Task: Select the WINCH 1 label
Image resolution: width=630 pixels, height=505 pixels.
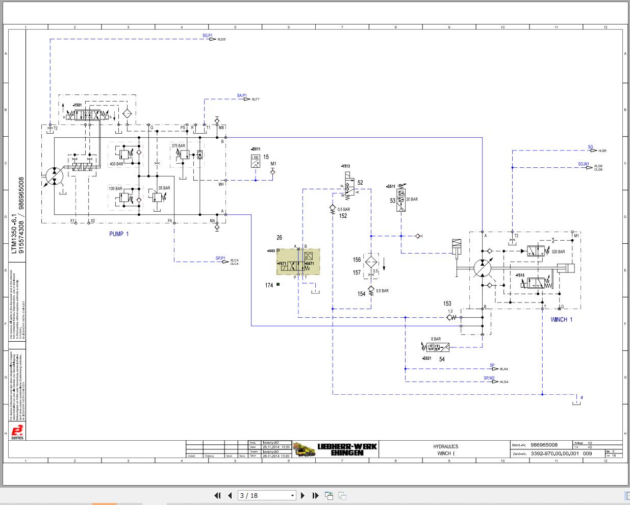Action: pos(561,320)
